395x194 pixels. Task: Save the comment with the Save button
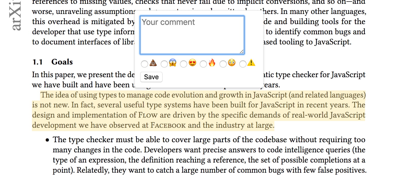151,77
